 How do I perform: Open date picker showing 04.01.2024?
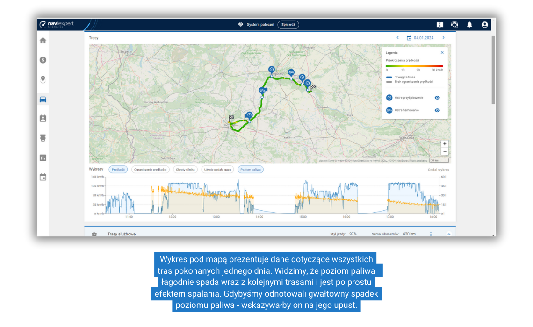[420, 38]
